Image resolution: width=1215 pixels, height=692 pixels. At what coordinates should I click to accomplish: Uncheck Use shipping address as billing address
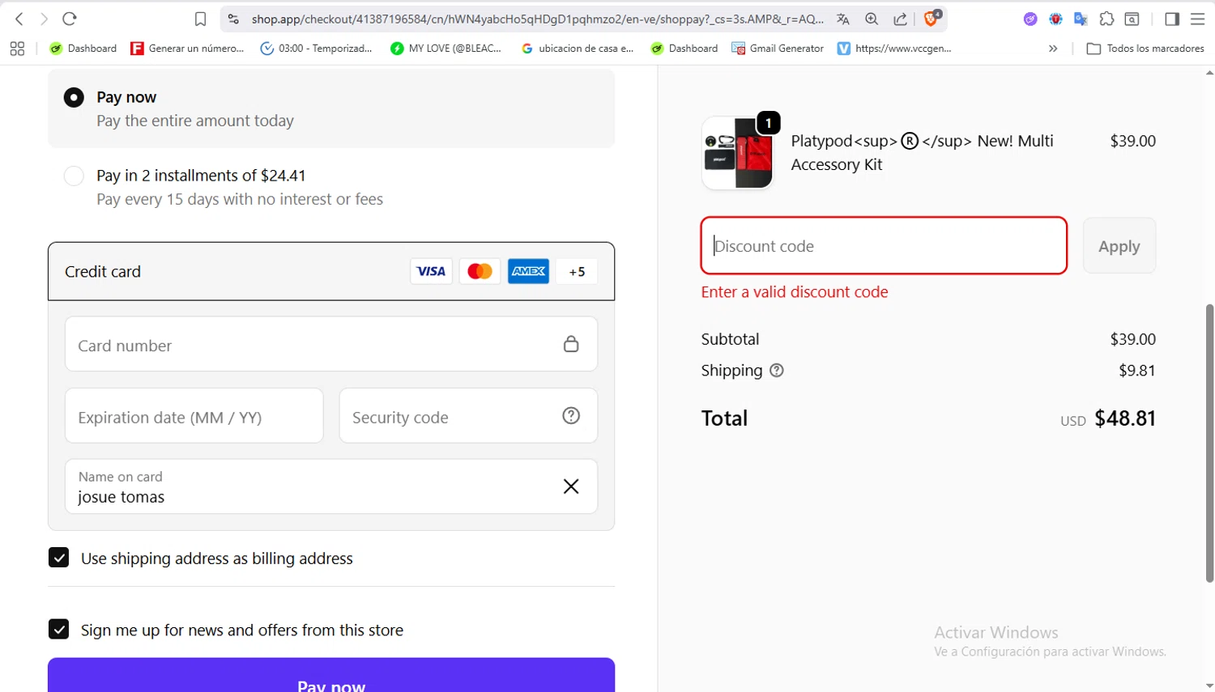pos(58,558)
